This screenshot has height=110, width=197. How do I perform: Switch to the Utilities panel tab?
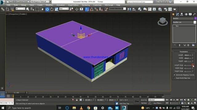[194, 14]
